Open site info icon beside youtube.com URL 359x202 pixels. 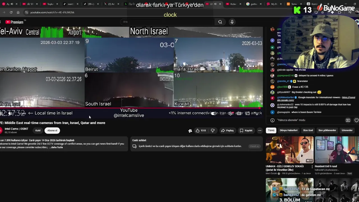point(26,12)
